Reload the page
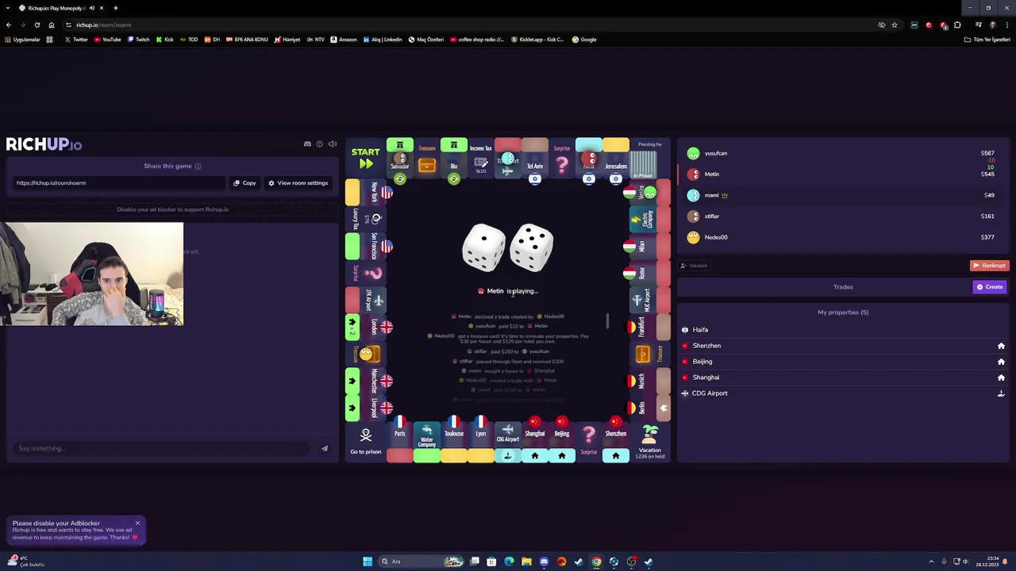Screen dimensions: 1016x571 [37, 25]
